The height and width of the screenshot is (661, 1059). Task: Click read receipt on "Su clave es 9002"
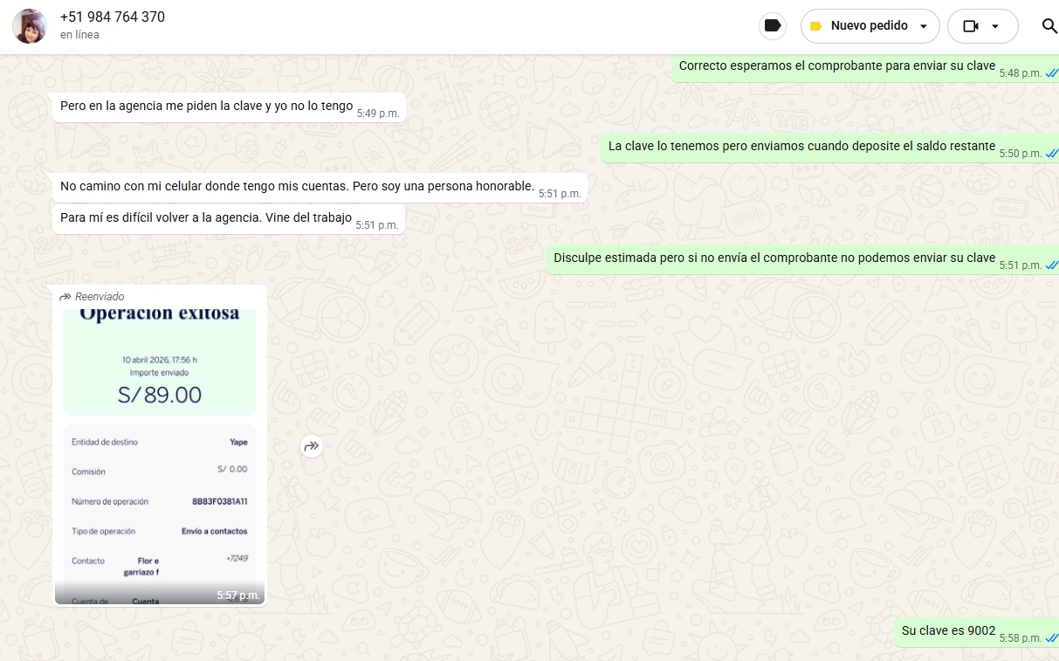point(1051,638)
